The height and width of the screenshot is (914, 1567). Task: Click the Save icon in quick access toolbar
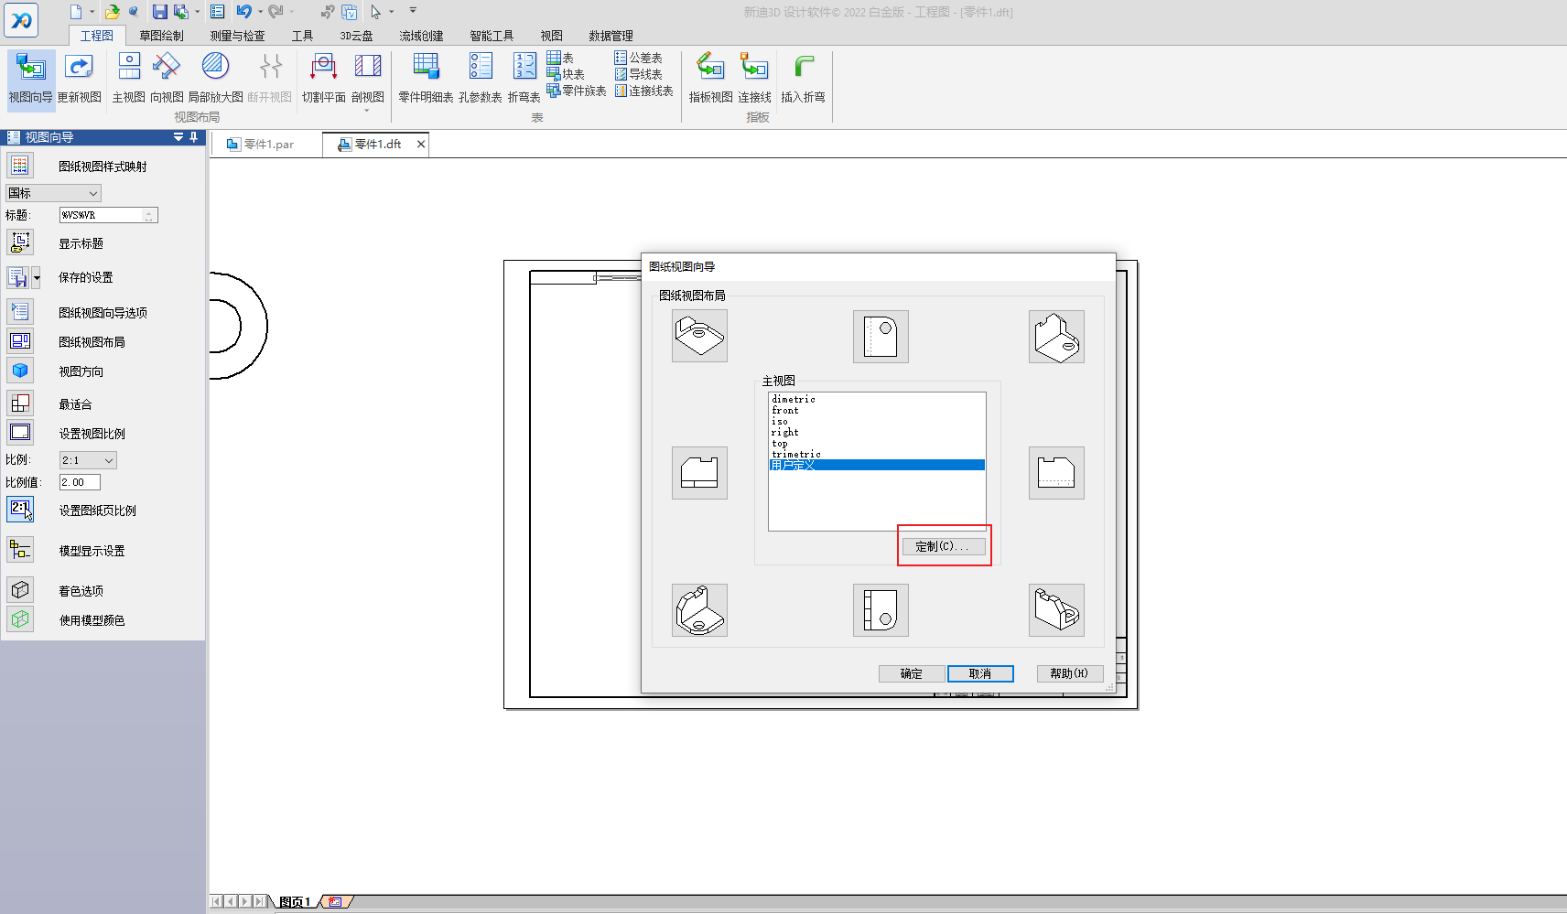pyautogui.click(x=160, y=12)
